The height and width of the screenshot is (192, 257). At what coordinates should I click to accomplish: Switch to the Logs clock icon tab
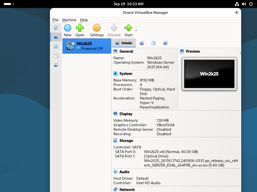point(153,43)
